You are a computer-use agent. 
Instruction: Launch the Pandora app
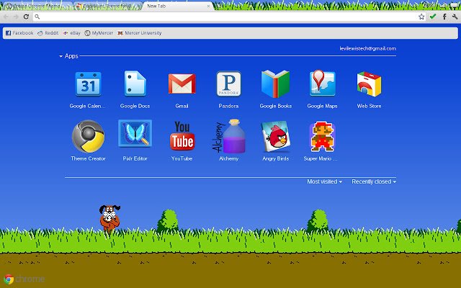tap(229, 84)
